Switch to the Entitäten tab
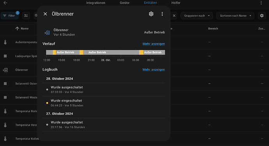 click(x=150, y=3)
